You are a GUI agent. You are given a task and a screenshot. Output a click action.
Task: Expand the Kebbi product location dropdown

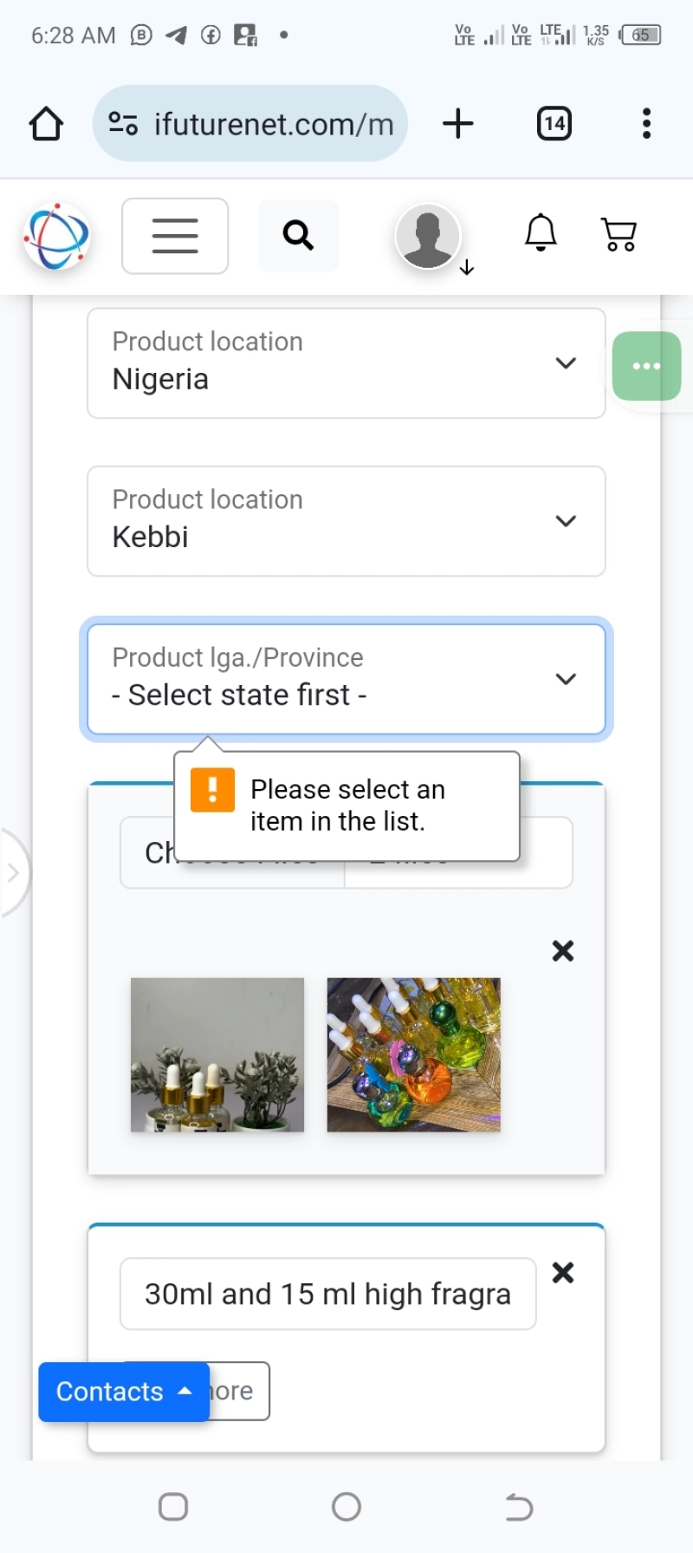(346, 521)
